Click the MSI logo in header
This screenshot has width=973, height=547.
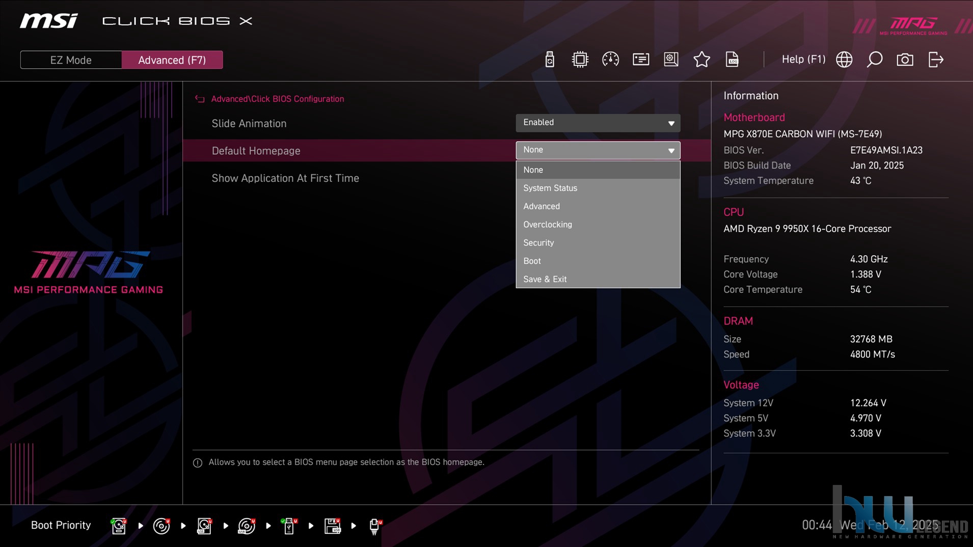[x=49, y=21]
